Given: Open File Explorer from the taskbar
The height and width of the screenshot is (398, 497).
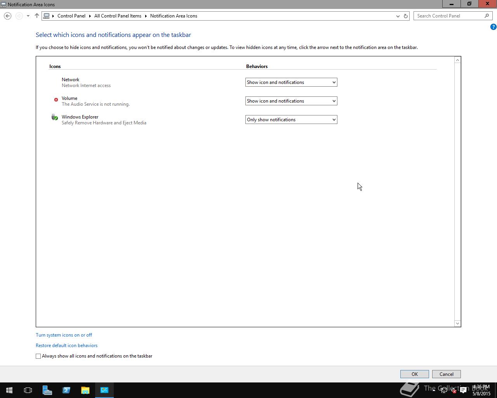Looking at the screenshot, I should [x=85, y=390].
